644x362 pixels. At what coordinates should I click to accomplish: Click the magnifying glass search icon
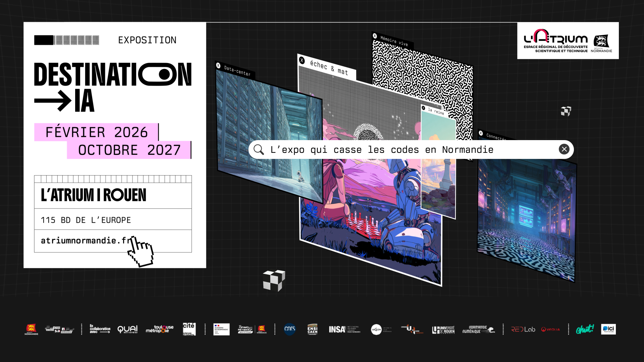[x=259, y=149]
